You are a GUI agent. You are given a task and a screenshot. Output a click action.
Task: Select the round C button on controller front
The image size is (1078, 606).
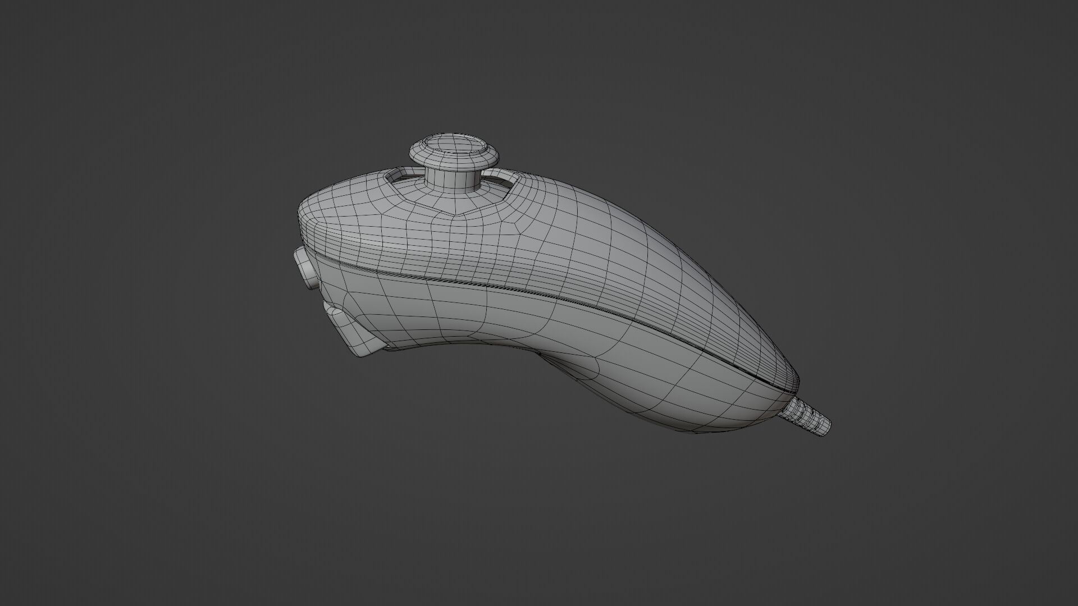(x=306, y=269)
